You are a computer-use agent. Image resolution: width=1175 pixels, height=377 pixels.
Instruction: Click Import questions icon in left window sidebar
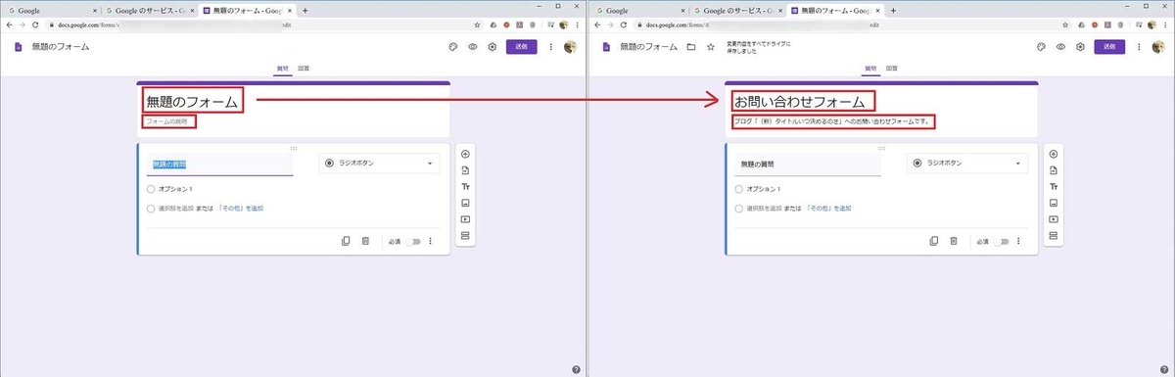coord(465,170)
